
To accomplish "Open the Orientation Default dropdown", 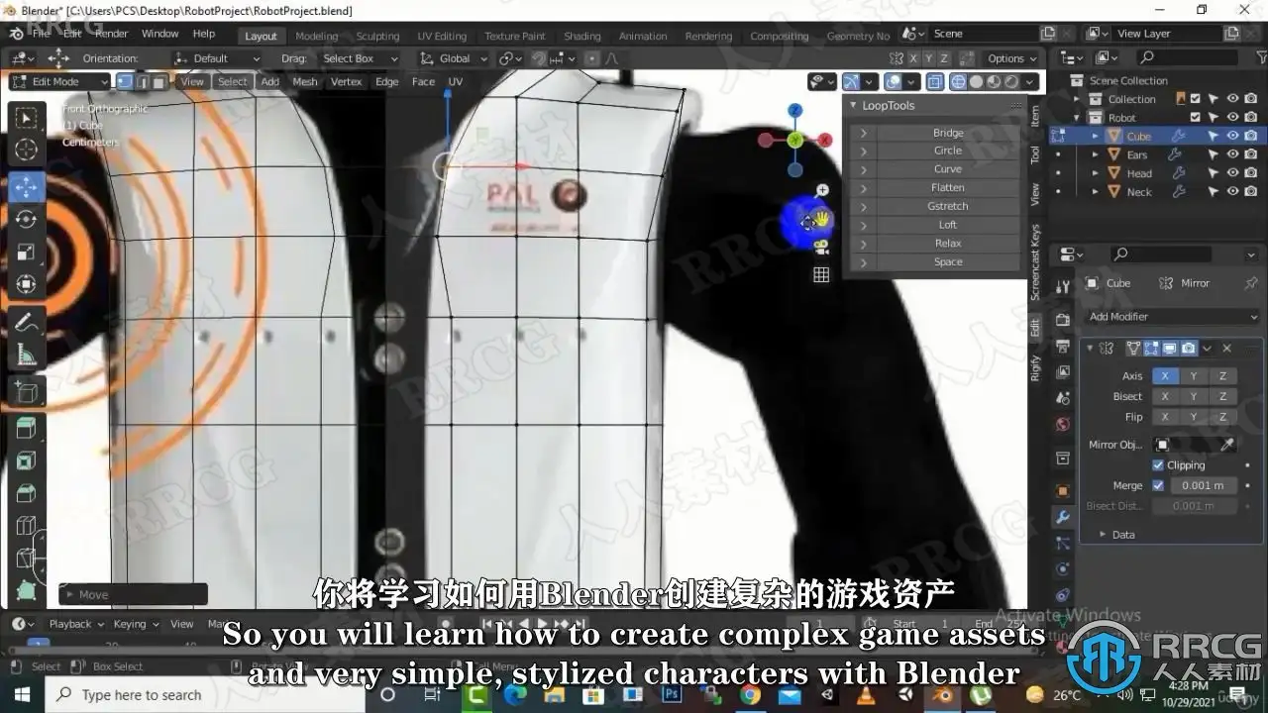I will (219, 58).
